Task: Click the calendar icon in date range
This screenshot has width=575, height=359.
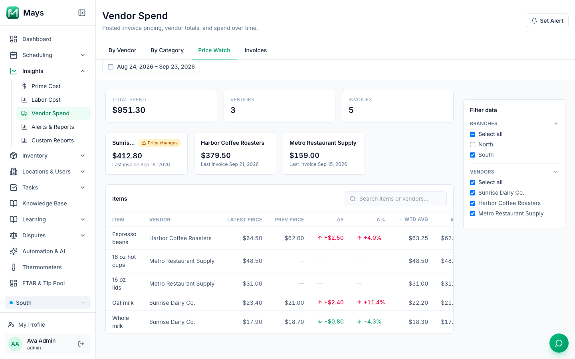Action: point(111,67)
